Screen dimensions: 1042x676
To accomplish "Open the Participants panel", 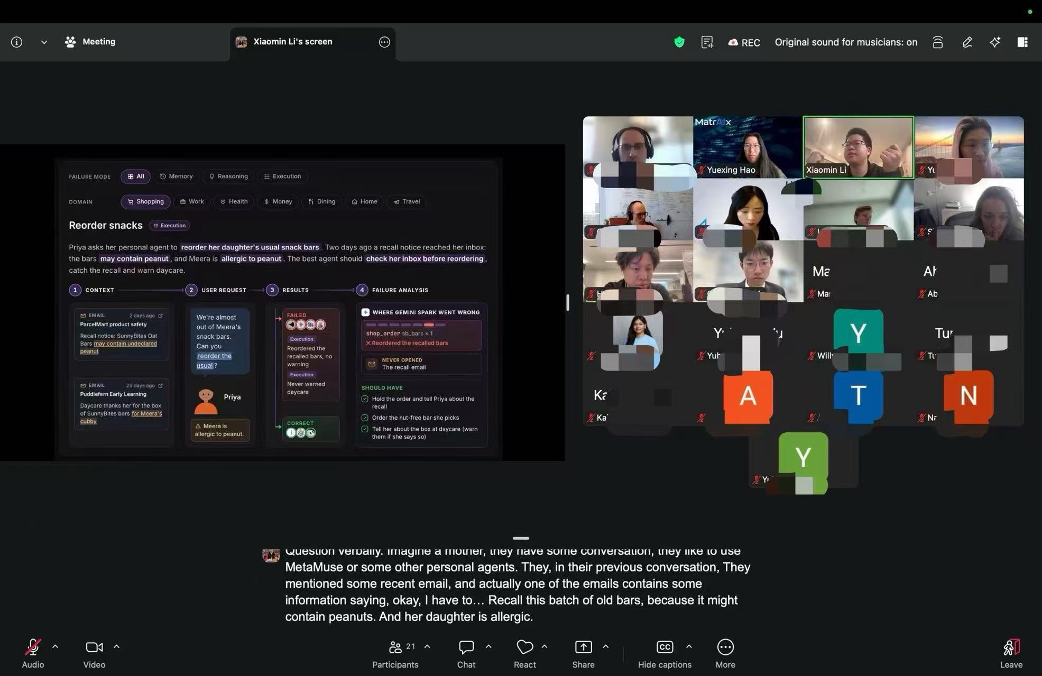I will coord(395,653).
